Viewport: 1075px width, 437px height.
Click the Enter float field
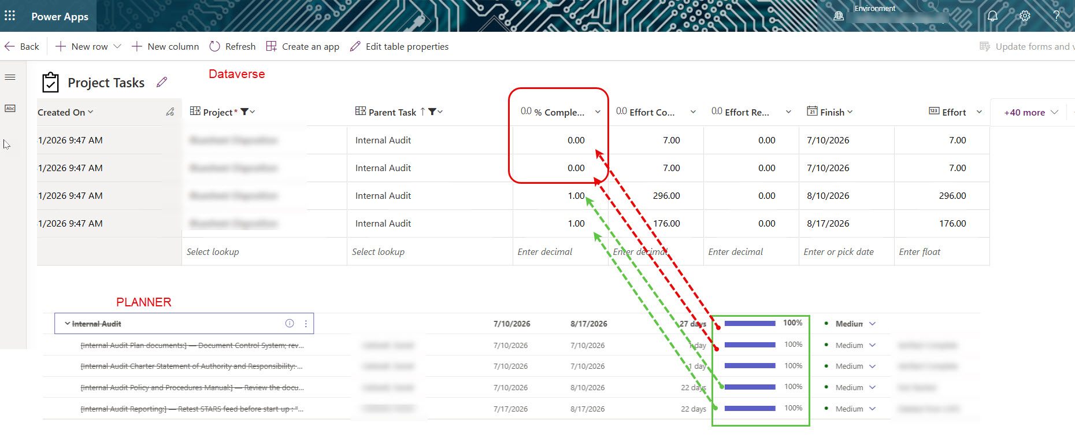[942, 251]
